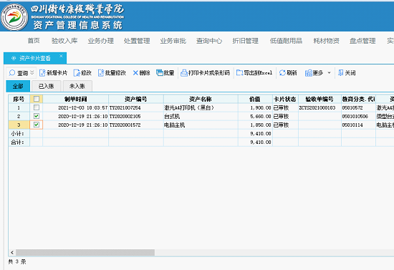
Task: Click the 更多 grid icon
Action: coord(308,73)
